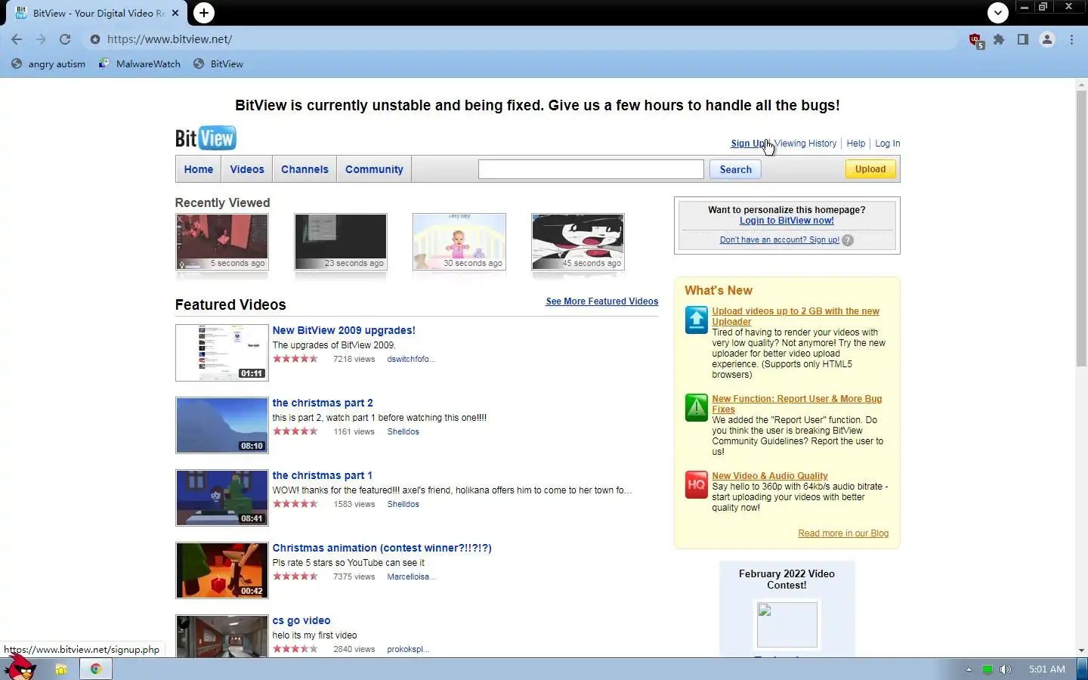Toggle the browser side panel icon
1088x680 pixels.
pyautogui.click(x=1022, y=39)
